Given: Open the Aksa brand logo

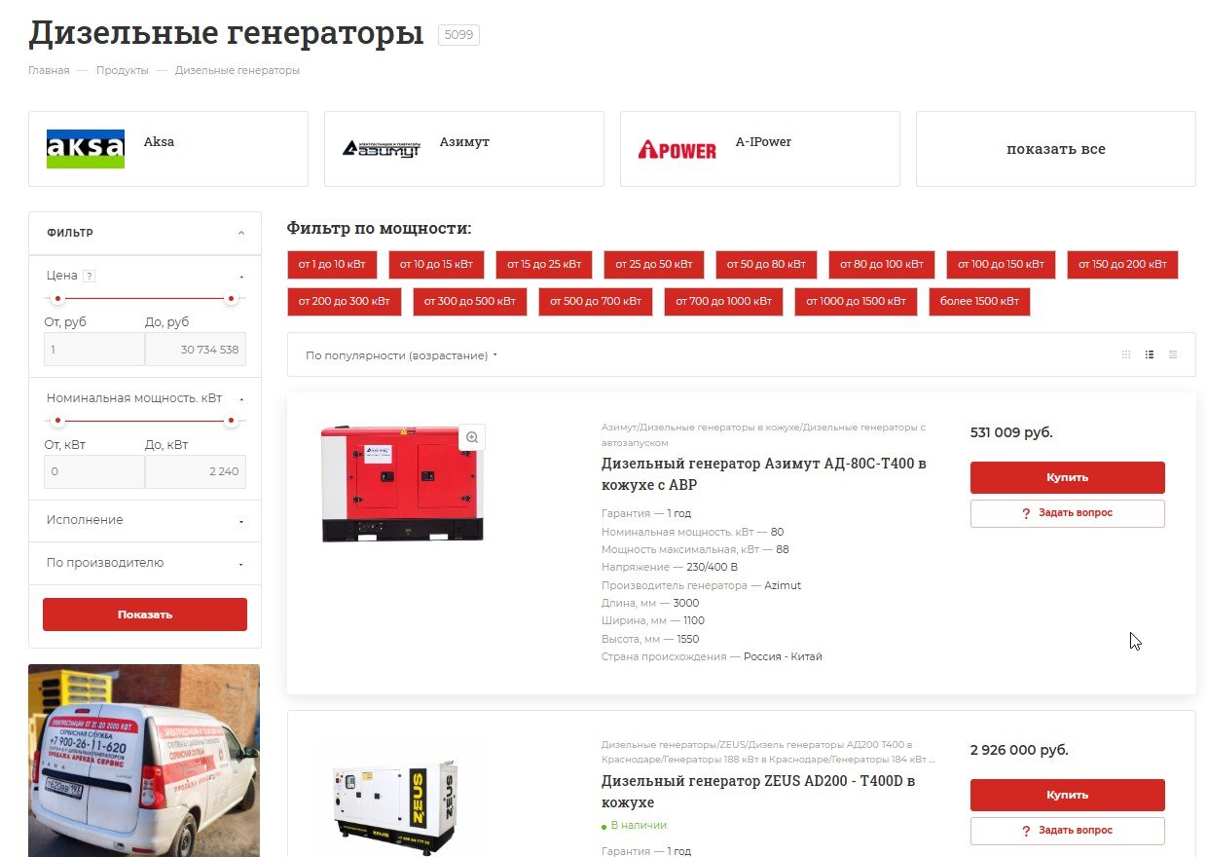Looking at the screenshot, I should tap(86, 149).
